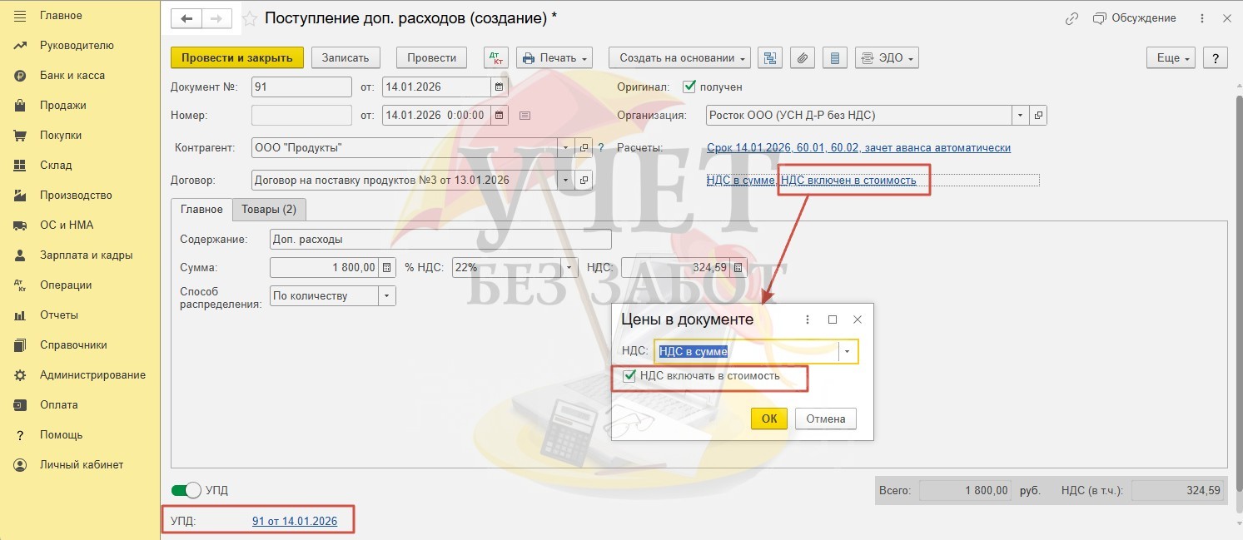
Task: Navigate back with the left arrow button
Action: tap(186, 18)
